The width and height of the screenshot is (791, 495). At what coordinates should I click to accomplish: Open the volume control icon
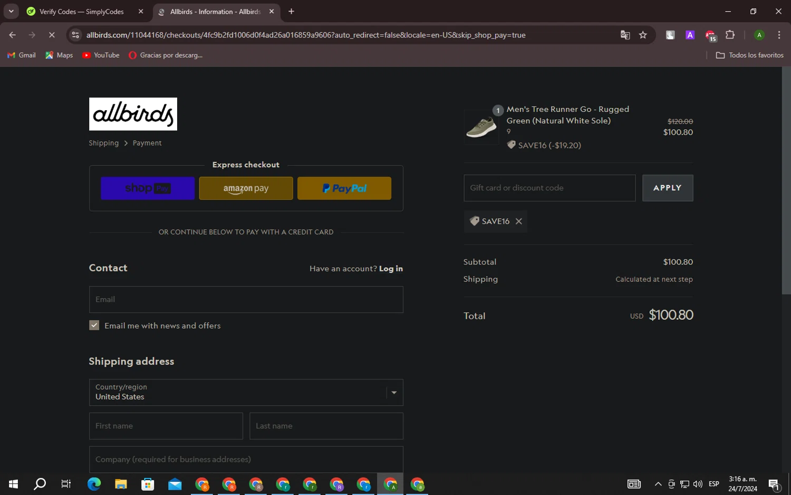698,484
